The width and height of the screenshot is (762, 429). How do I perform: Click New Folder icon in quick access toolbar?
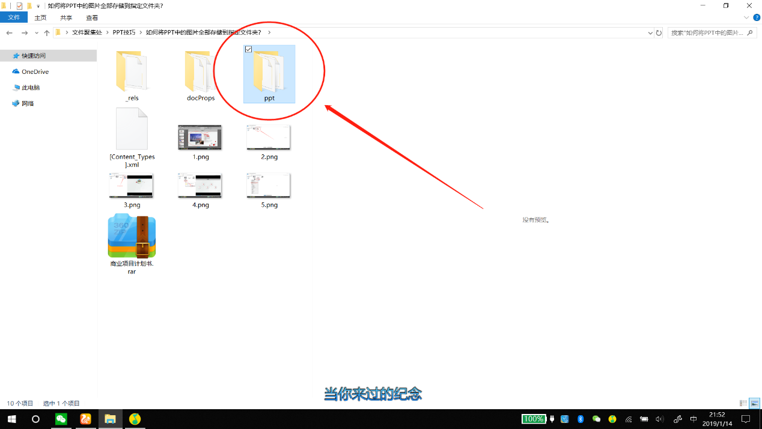tap(29, 5)
